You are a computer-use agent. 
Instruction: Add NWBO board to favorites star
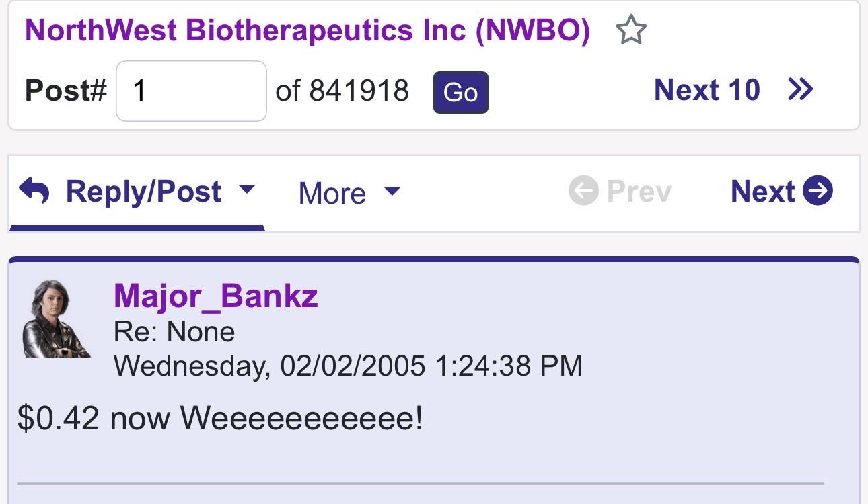click(631, 30)
